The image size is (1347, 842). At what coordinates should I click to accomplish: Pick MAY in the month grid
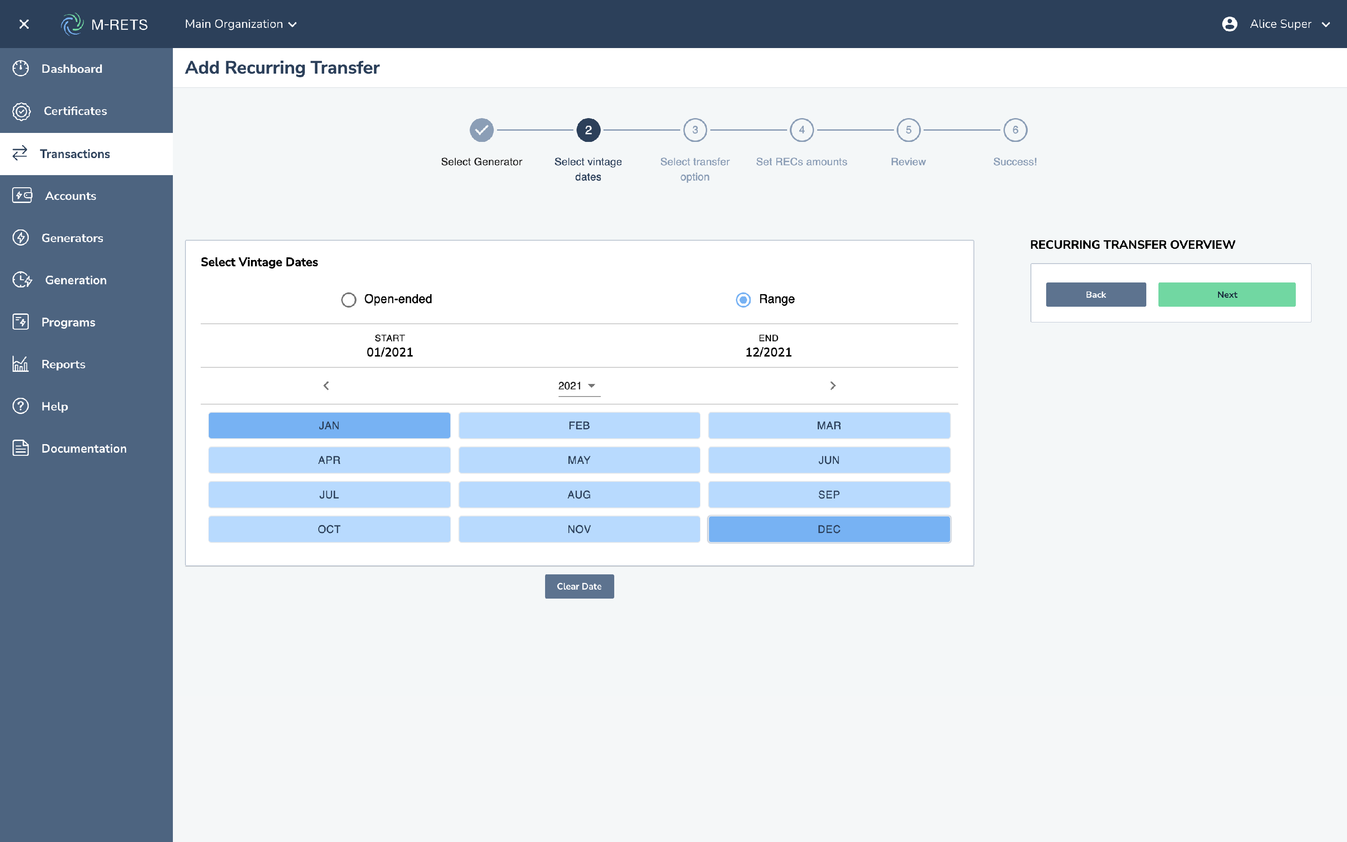tap(579, 460)
